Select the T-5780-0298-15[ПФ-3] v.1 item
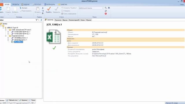Screen dimensions: 185x104 pyautogui.click(x=22, y=32)
